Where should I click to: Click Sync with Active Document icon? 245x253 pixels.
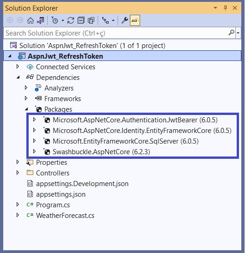click(x=71, y=20)
